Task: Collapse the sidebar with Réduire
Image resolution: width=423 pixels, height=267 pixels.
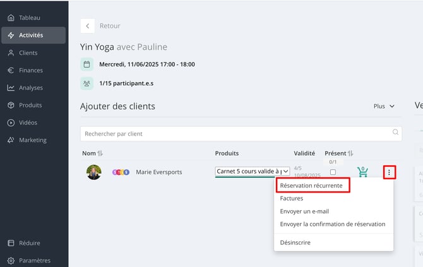Action: pyautogui.click(x=30, y=243)
